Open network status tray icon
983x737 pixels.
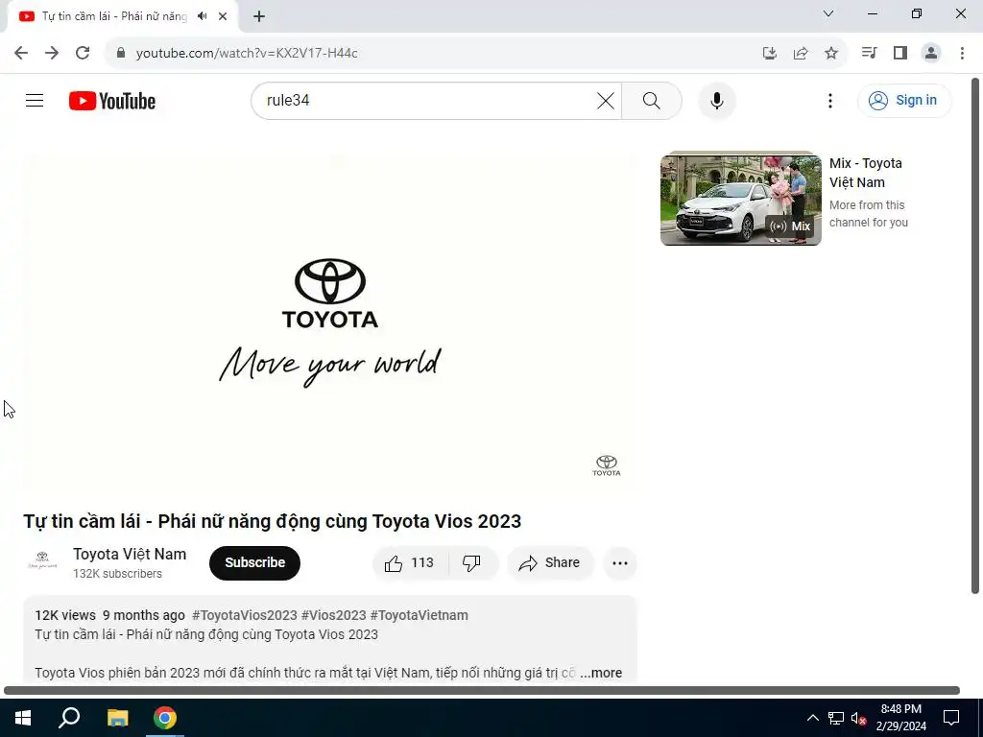[836, 718]
